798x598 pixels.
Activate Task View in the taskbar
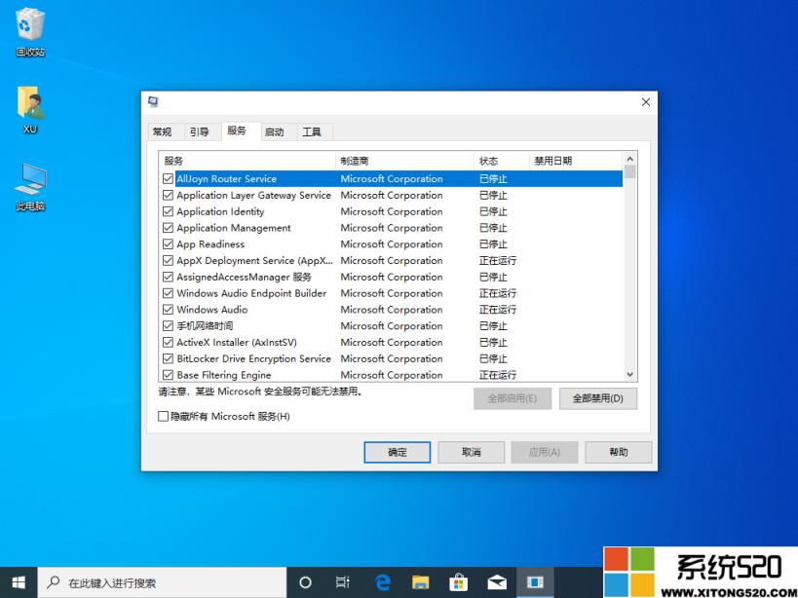341,581
